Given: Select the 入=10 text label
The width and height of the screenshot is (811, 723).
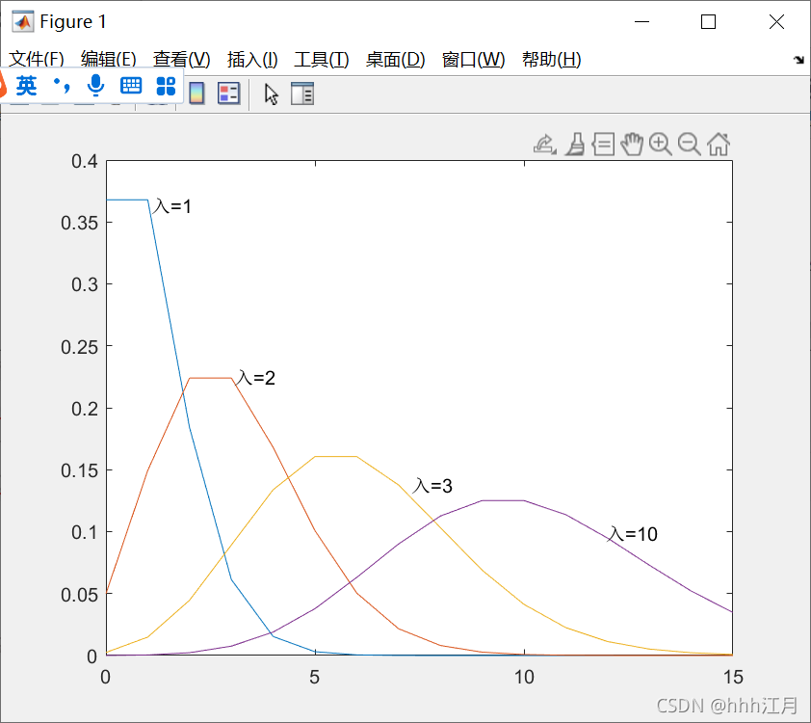Looking at the screenshot, I should (x=634, y=534).
